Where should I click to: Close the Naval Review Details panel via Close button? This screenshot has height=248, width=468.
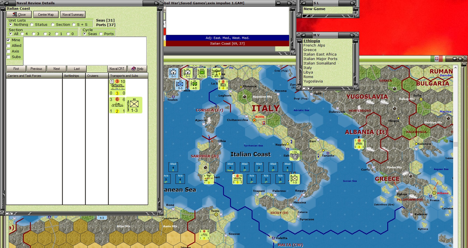coord(19,15)
